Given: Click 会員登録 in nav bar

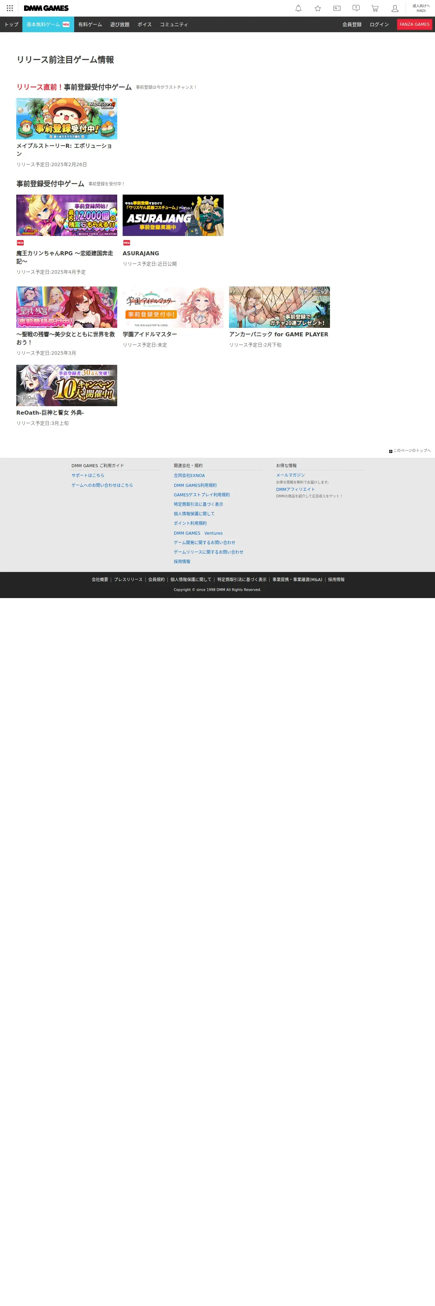Looking at the screenshot, I should click(x=352, y=24).
